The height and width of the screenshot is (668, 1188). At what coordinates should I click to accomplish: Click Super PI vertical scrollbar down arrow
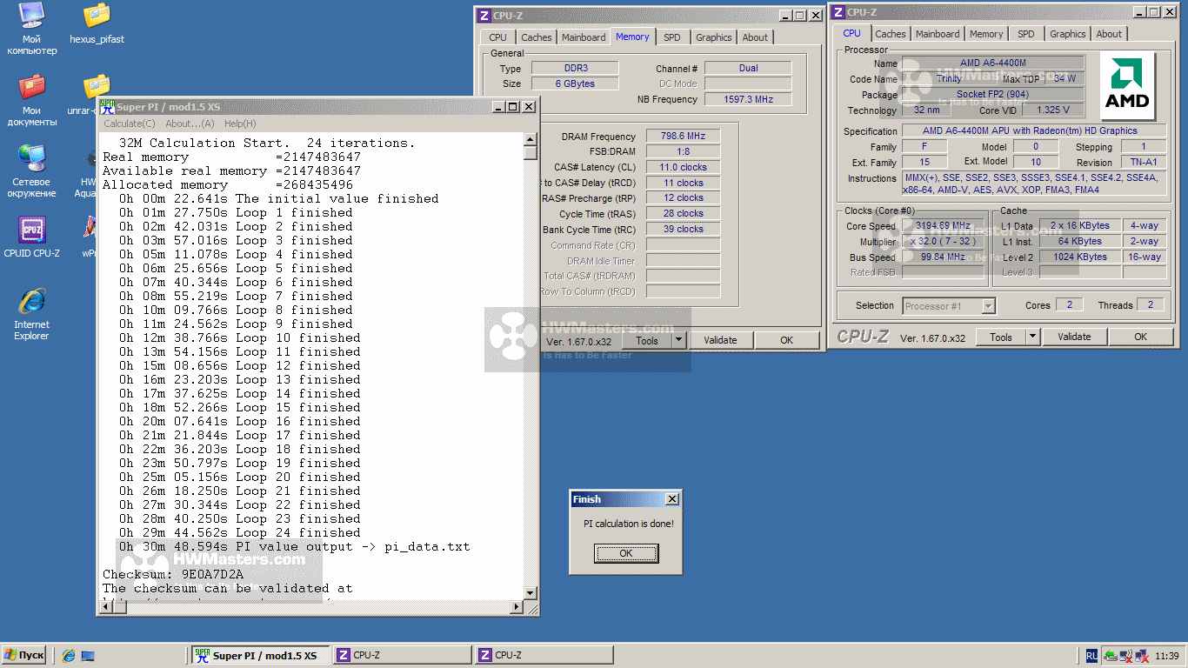coord(531,593)
